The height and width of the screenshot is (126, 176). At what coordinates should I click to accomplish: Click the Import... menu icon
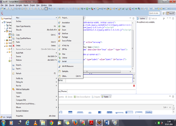tap(14, 65)
